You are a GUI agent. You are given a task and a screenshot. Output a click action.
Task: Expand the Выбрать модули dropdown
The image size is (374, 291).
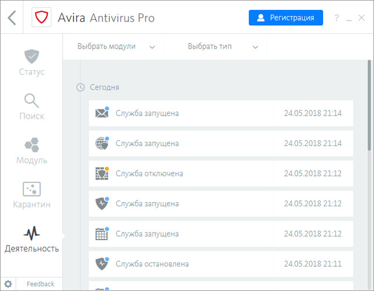pyautogui.click(x=116, y=47)
